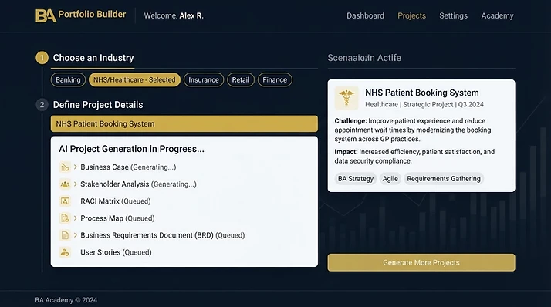551x307 pixels.
Task: Click the 'Impact:' description text
Action: coord(414,157)
